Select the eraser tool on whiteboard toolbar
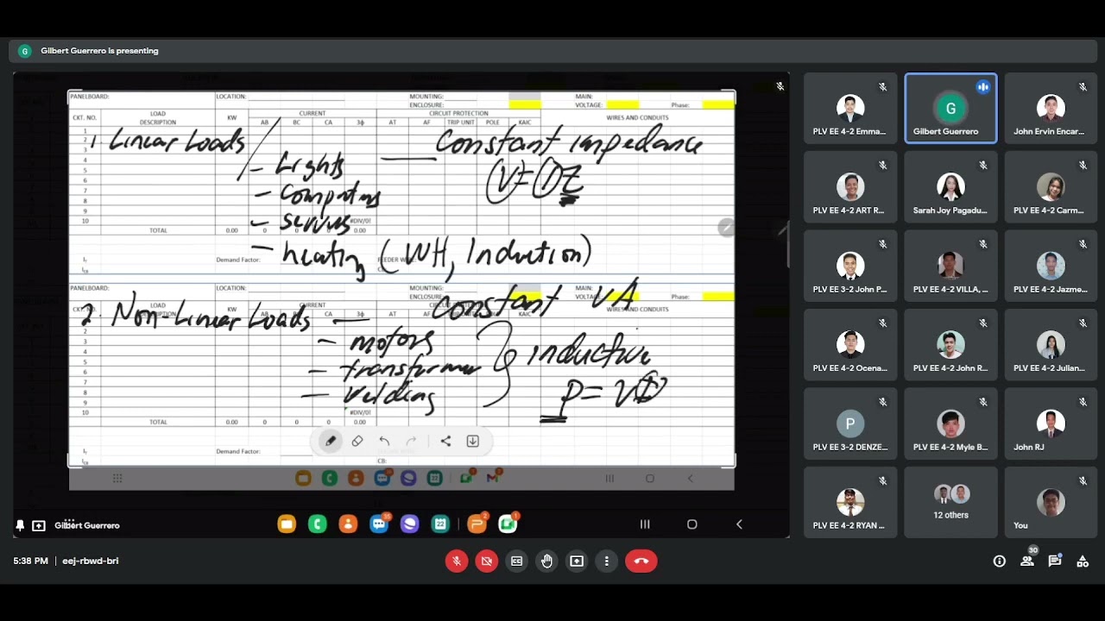1105x621 pixels. tap(357, 441)
